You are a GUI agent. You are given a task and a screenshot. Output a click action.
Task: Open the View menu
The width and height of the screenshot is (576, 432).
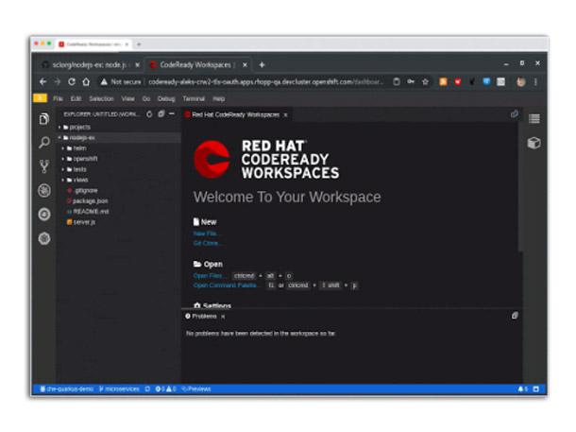tap(127, 98)
